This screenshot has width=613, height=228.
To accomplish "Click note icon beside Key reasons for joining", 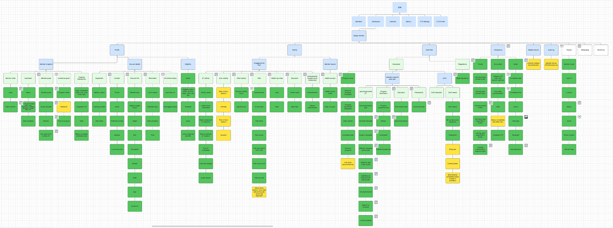I will [57, 131].
